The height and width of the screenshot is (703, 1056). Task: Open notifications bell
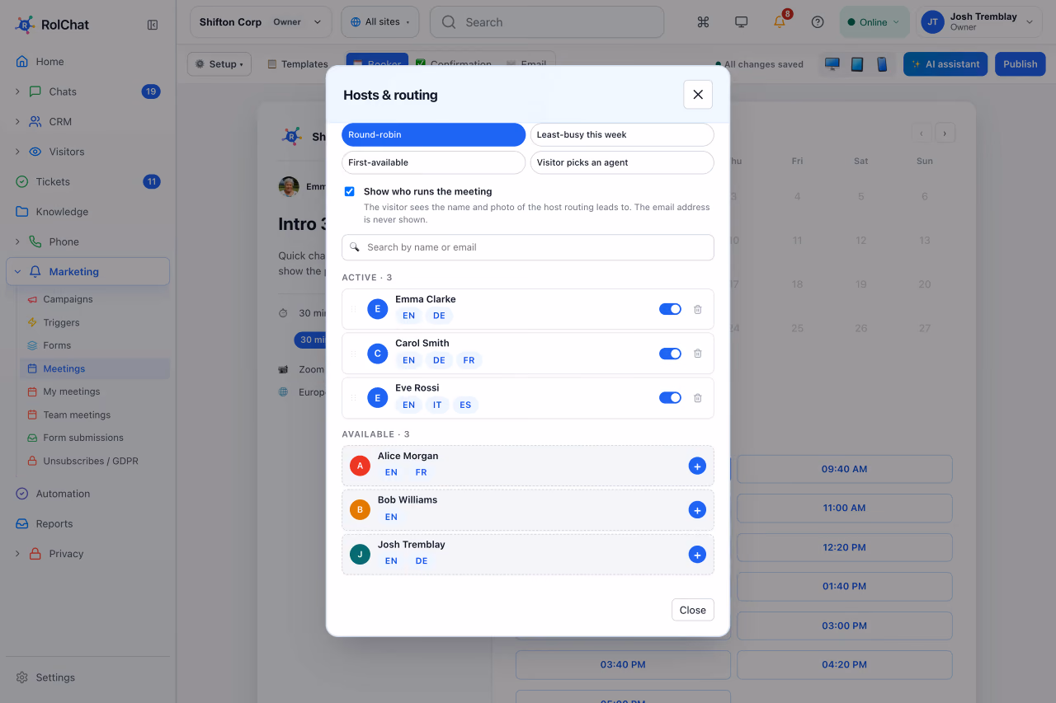point(780,22)
